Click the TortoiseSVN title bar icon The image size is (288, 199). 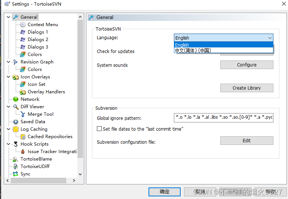7,4
